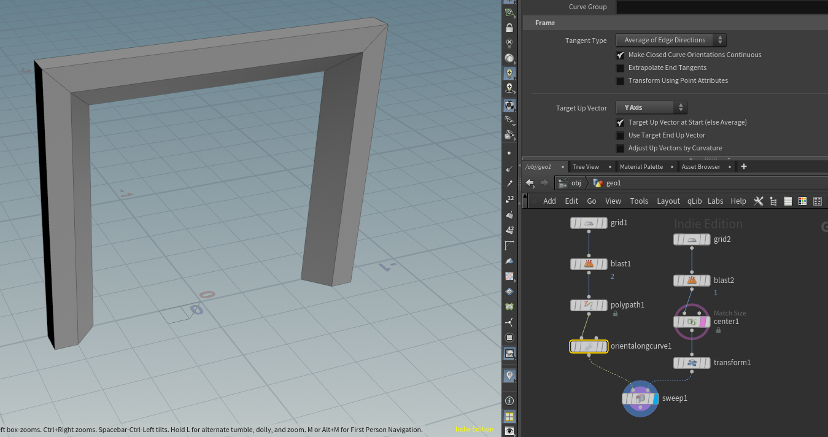The height and width of the screenshot is (437, 828).
Task: Open the Target Up Vector dropdown
Action: tap(651, 108)
